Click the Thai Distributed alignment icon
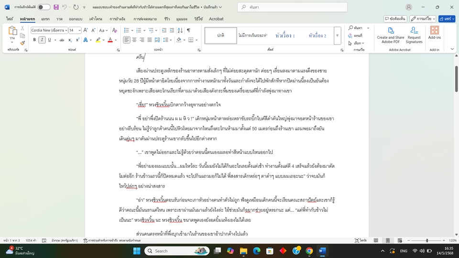Screen dimensions: 459x258 157,40
